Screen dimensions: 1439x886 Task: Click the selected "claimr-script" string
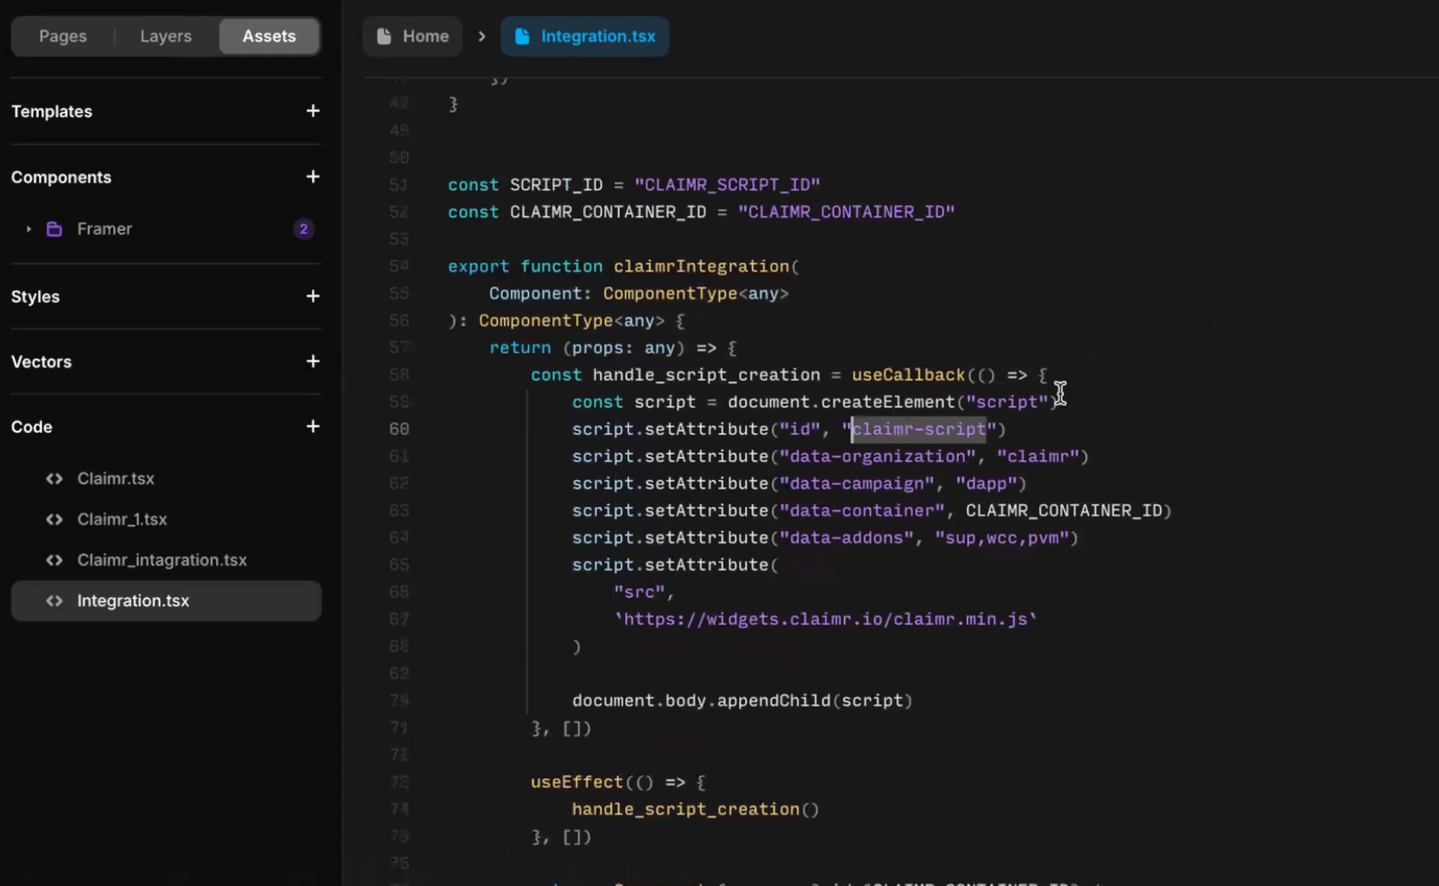(918, 429)
